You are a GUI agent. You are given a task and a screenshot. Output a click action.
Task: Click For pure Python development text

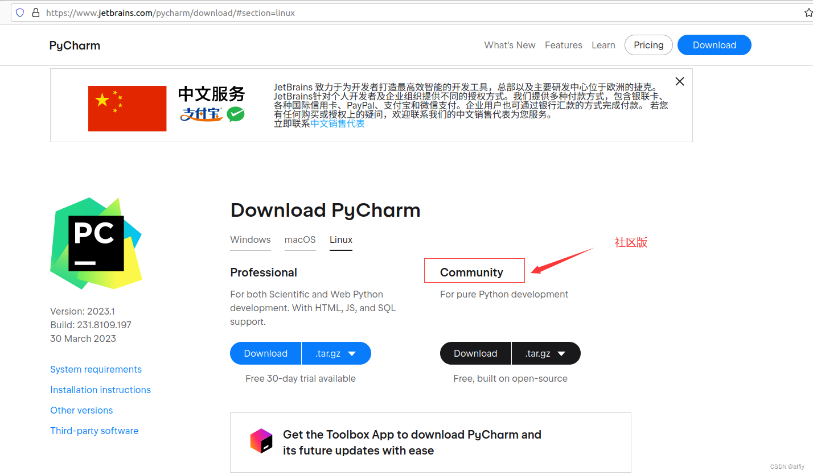[x=504, y=294]
